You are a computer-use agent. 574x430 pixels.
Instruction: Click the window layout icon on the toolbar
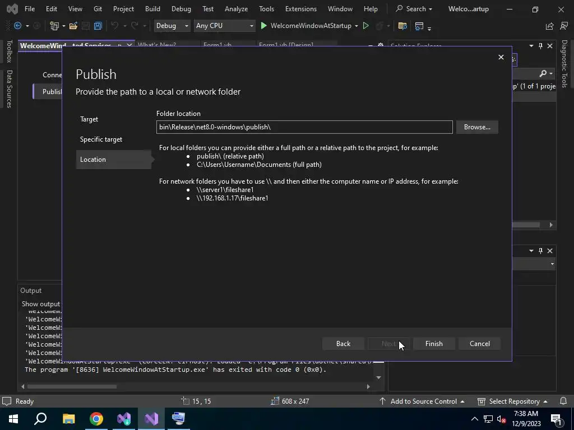(419, 26)
